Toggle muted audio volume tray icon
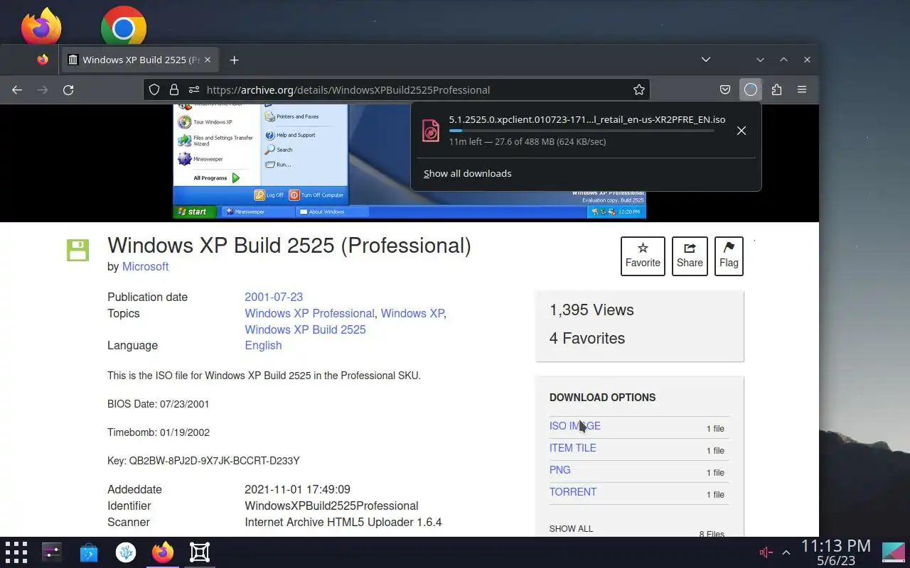 [x=766, y=552]
